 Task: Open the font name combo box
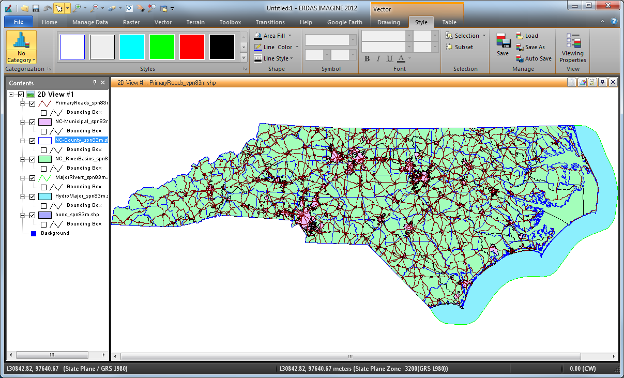click(387, 36)
